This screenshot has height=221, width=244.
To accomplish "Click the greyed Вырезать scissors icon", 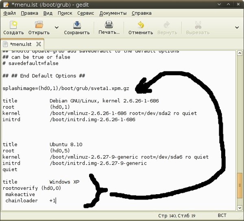I will (x=198, y=25).
